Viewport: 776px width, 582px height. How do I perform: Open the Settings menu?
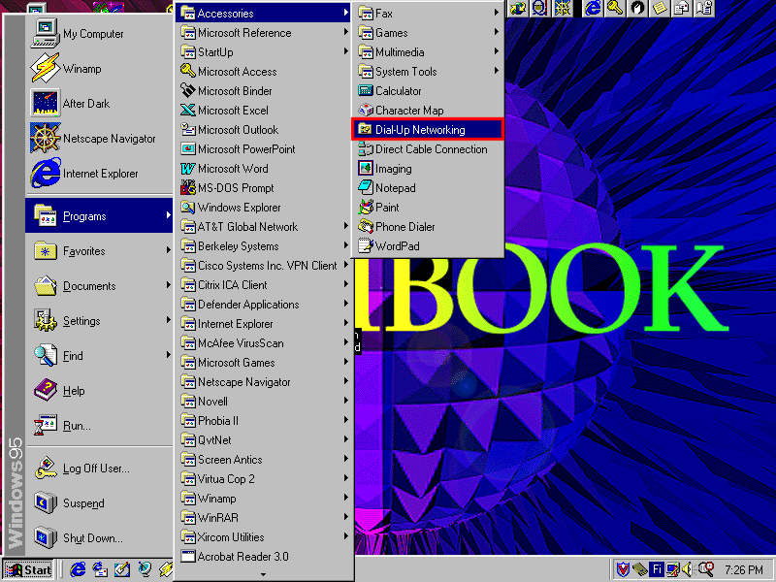[x=99, y=321]
